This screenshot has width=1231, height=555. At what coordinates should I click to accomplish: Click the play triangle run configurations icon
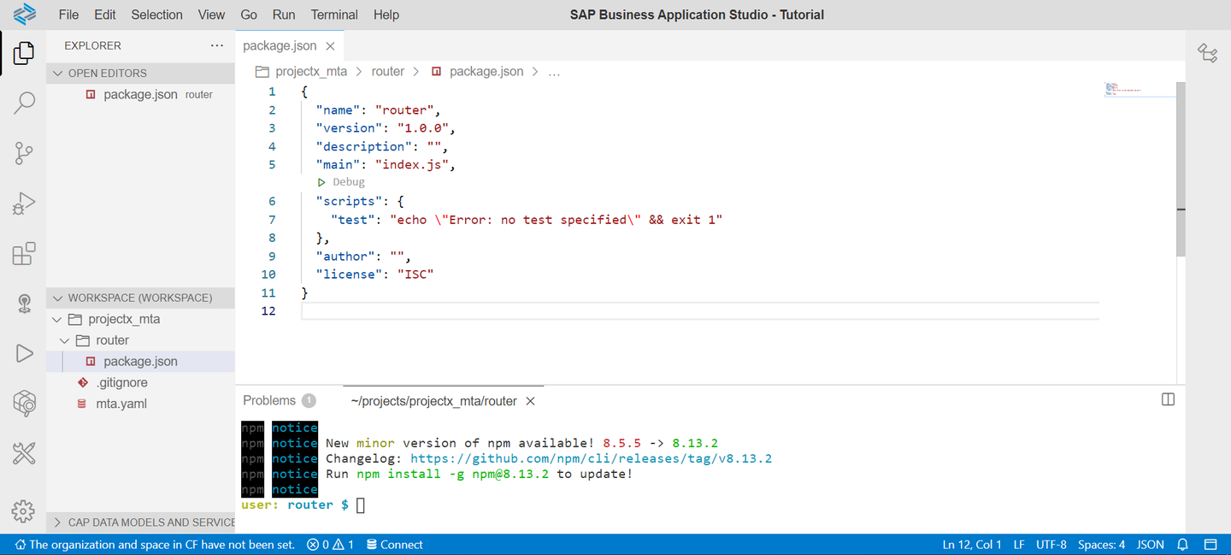pos(24,353)
